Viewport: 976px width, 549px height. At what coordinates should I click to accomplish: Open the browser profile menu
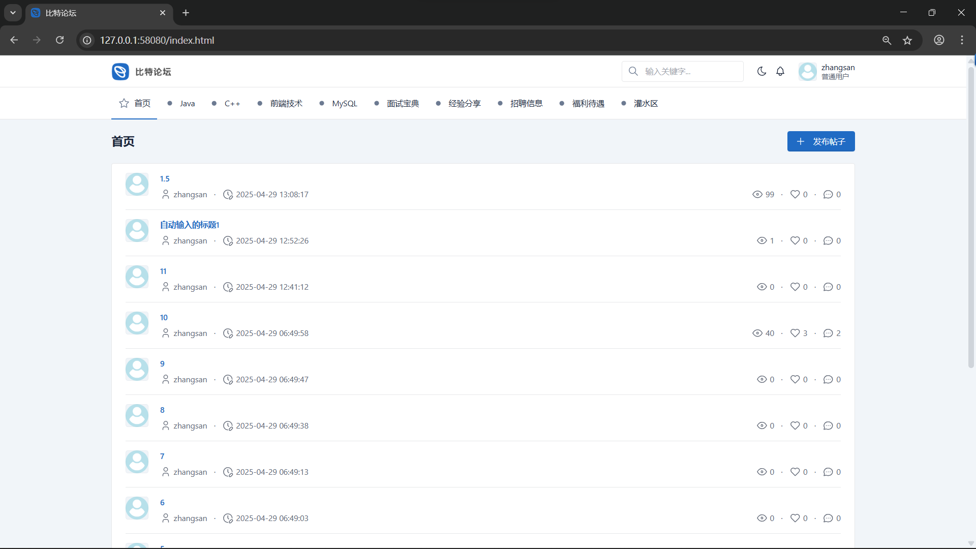point(939,40)
